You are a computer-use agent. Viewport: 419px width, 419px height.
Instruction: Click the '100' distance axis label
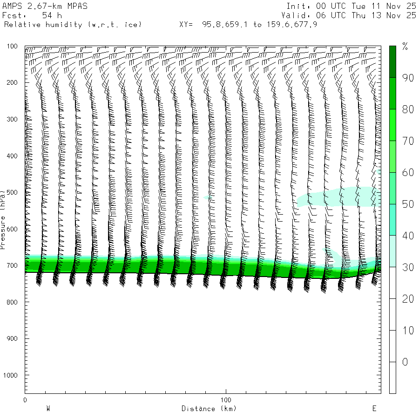tap(226, 400)
